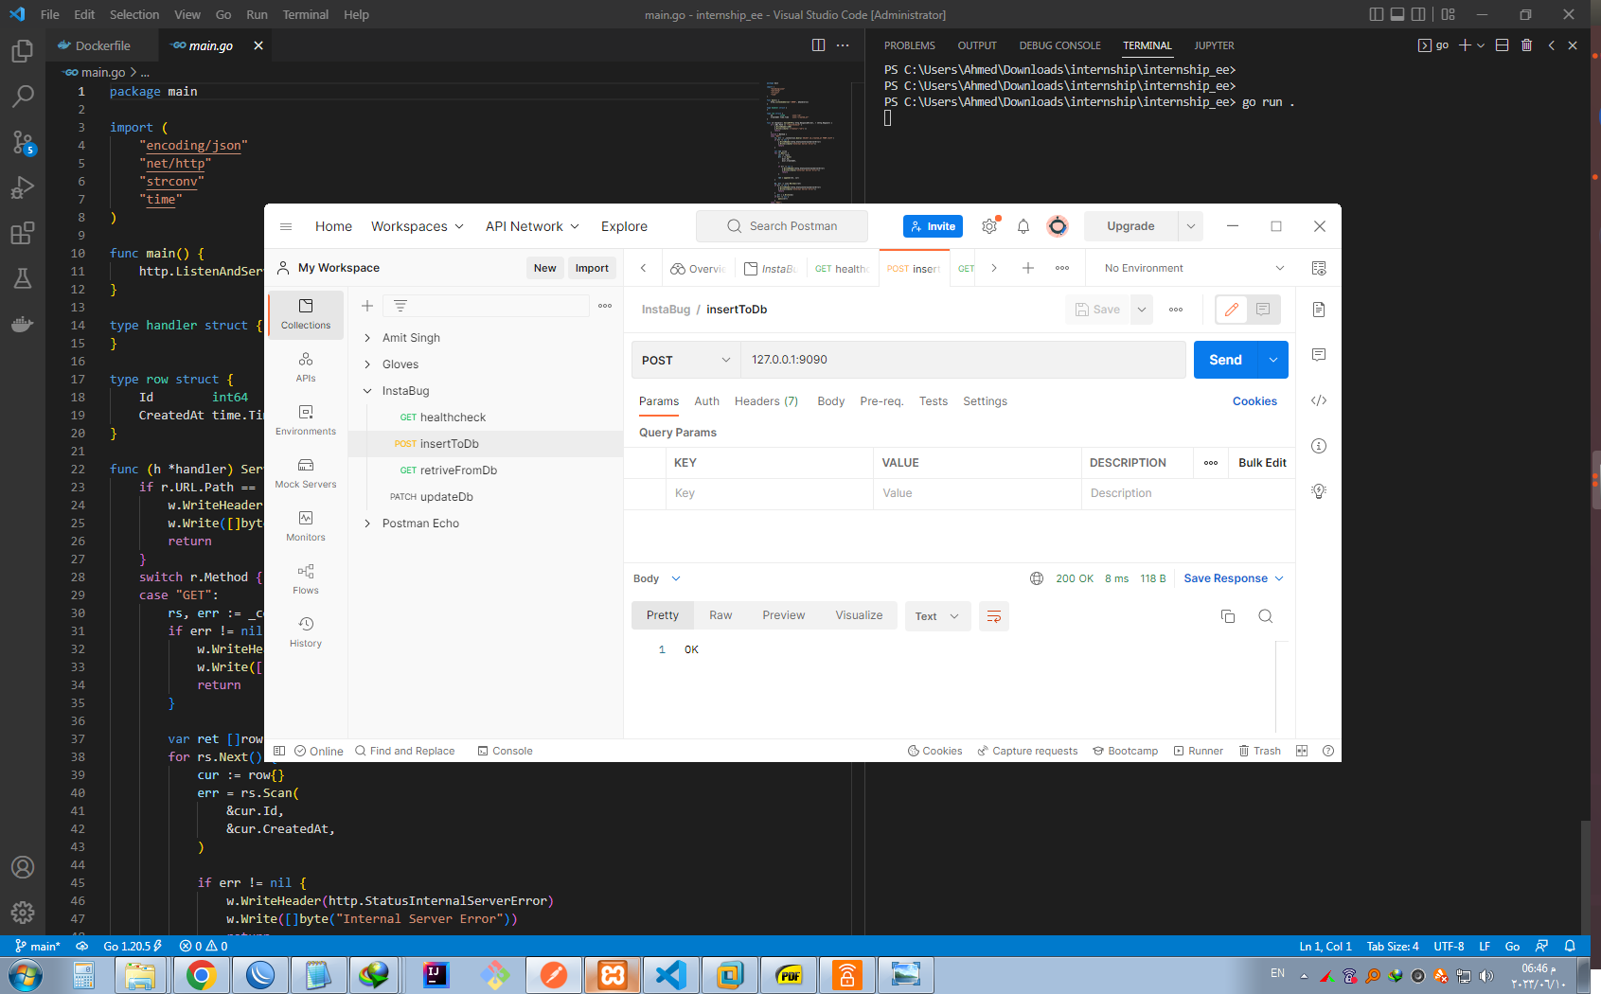Click the Invite button

(933, 226)
